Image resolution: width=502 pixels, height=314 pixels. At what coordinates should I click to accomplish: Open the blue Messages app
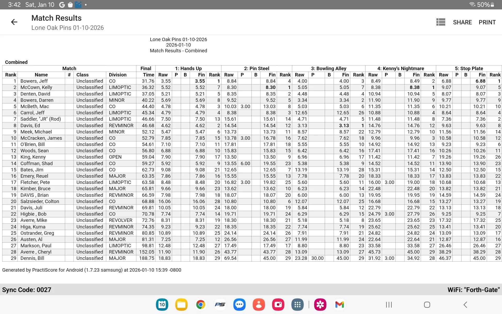click(x=239, y=305)
